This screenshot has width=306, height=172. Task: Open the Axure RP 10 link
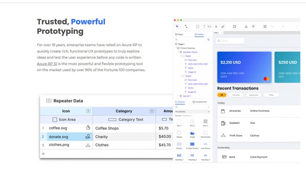[47, 64]
